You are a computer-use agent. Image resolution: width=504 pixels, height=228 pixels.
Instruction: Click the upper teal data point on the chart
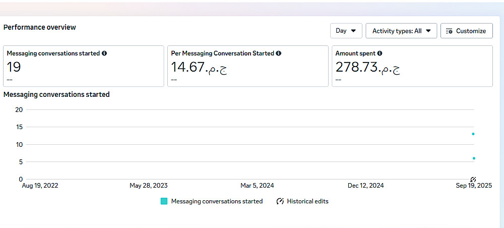473,134
